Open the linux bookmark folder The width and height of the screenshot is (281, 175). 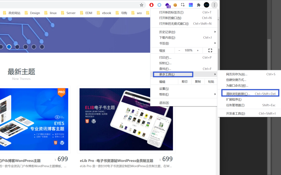click(x=50, y=13)
